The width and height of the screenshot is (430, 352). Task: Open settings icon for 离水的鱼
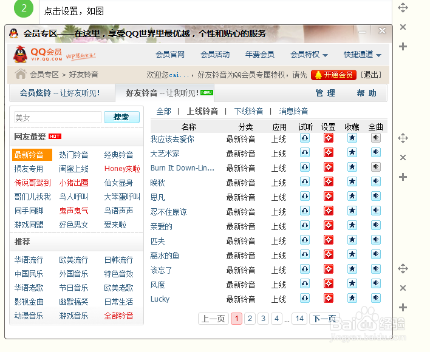click(x=328, y=254)
